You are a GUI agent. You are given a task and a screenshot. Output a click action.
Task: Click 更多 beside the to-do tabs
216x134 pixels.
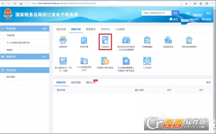pyautogui.click(x=208, y=82)
